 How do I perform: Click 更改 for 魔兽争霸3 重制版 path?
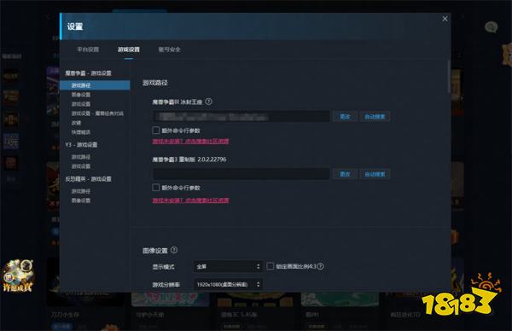pos(345,174)
